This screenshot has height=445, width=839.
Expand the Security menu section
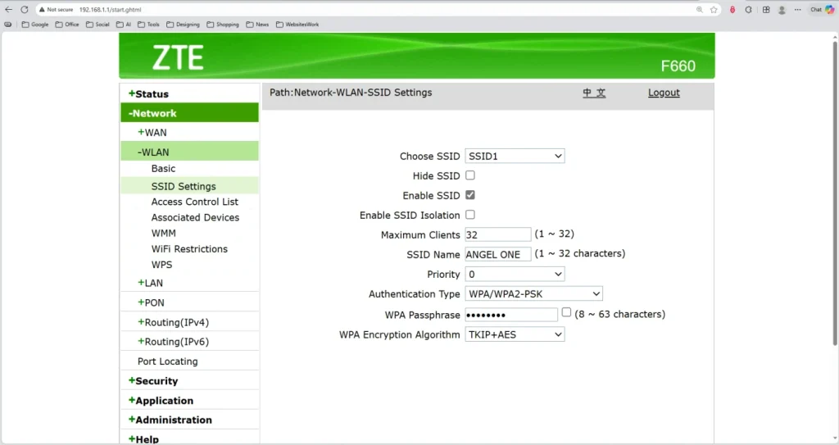tap(156, 381)
